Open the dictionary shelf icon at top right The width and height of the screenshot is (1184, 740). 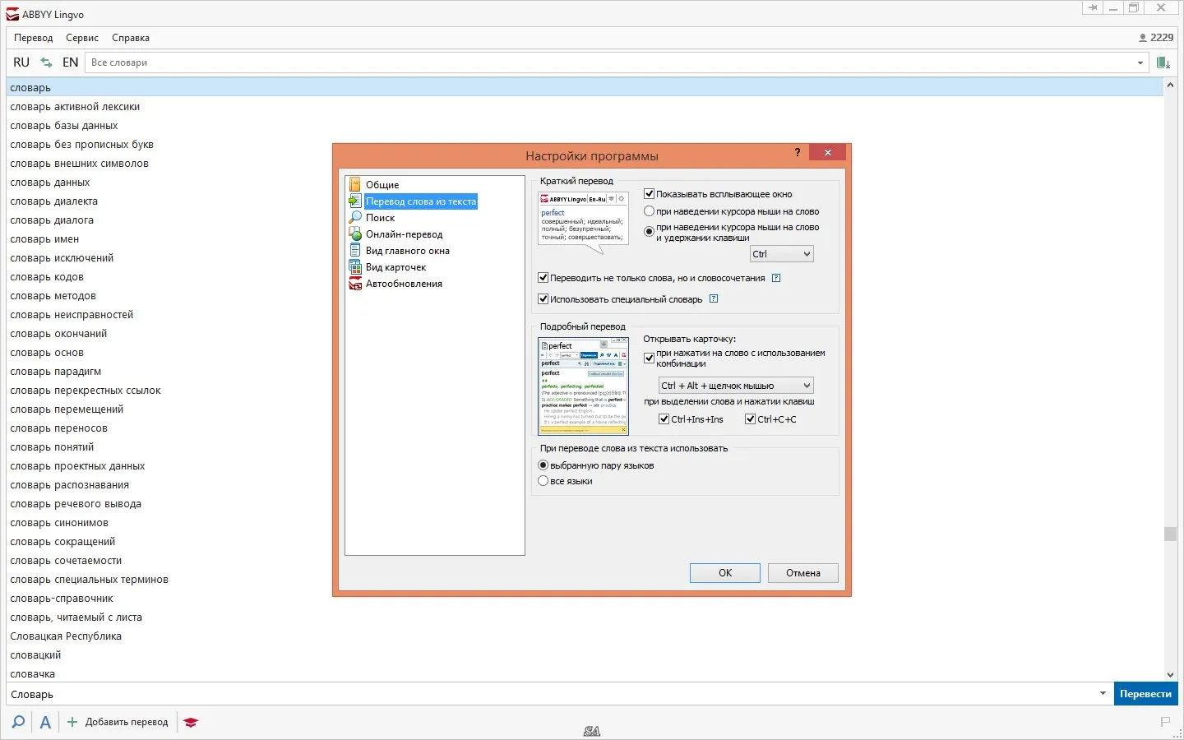[x=1163, y=62]
